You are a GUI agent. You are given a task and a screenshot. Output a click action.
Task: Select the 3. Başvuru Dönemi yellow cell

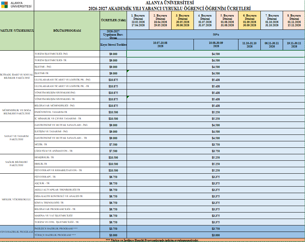(x=182, y=20)
